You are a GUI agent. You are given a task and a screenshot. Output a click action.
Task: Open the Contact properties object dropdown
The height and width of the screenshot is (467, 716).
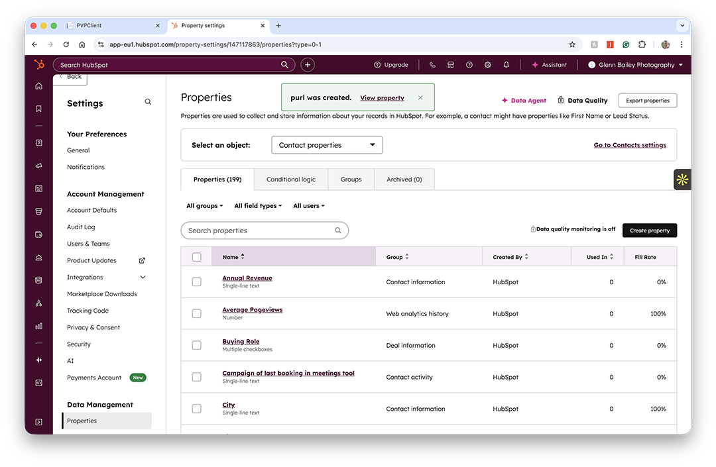(x=327, y=145)
